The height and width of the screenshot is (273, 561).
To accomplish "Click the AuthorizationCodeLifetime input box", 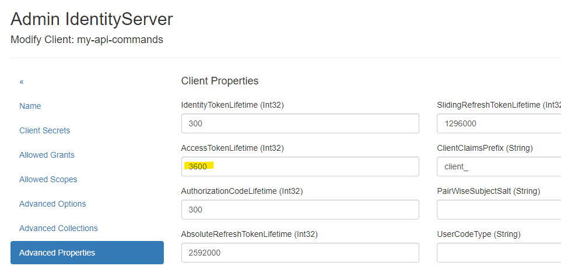I will 300,210.
